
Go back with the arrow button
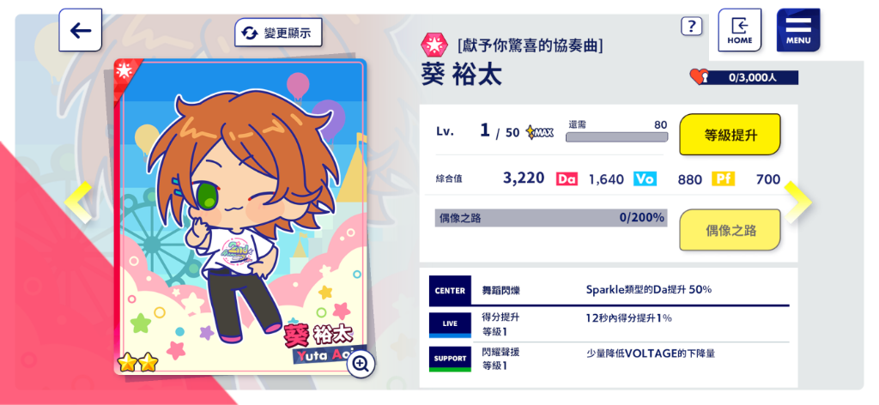(80, 30)
